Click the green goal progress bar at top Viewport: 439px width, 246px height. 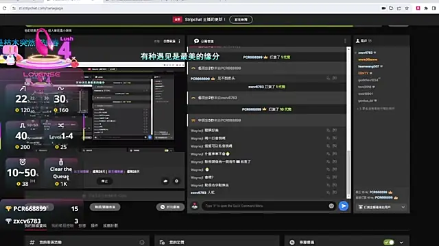click(x=189, y=26)
